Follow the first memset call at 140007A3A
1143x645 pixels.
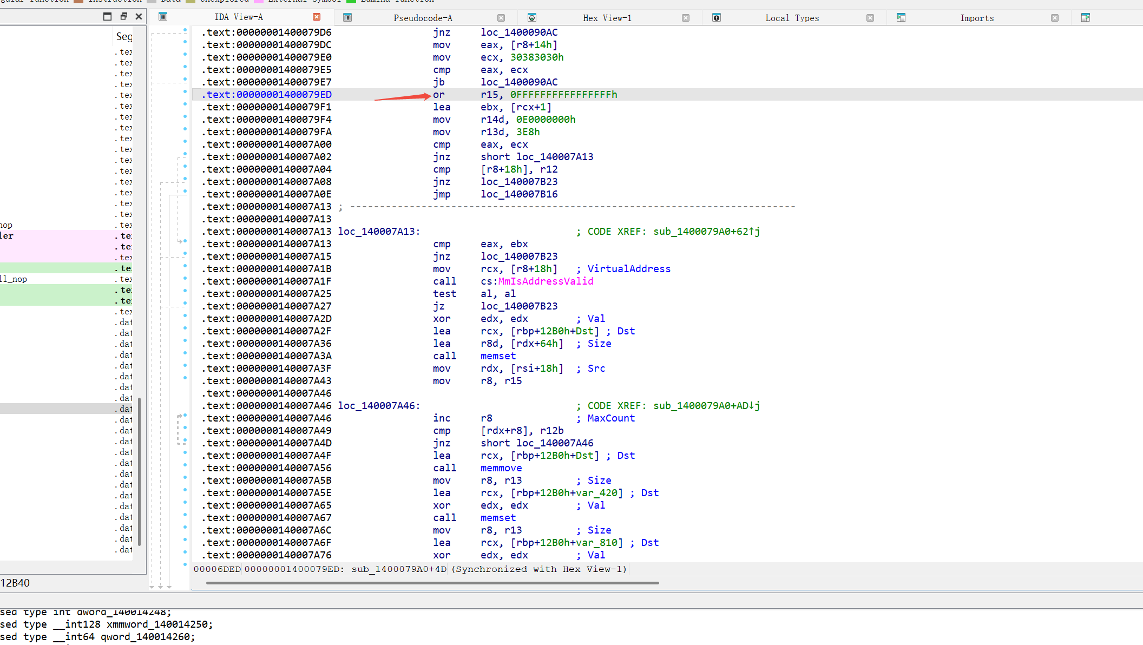(498, 356)
